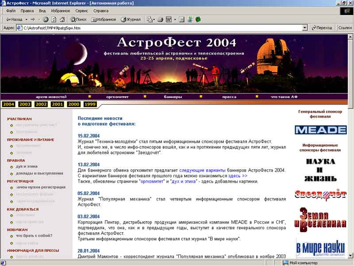Screen dimensions: 354x266
Task: Follow the дух и этика link in news
Action: (184, 181)
